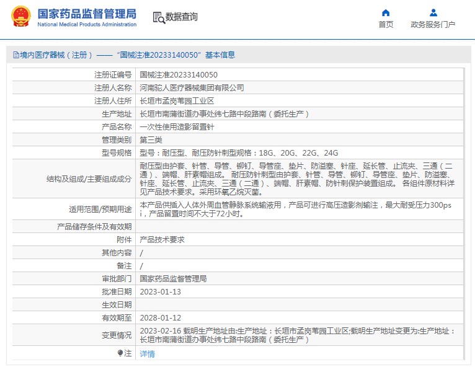
Task: Select expiry date 2028-01-12
Action: [160, 318]
